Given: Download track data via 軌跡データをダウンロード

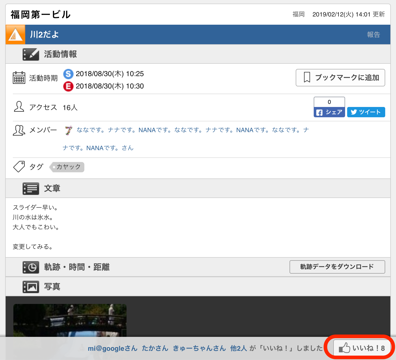Looking at the screenshot, I should [337, 267].
